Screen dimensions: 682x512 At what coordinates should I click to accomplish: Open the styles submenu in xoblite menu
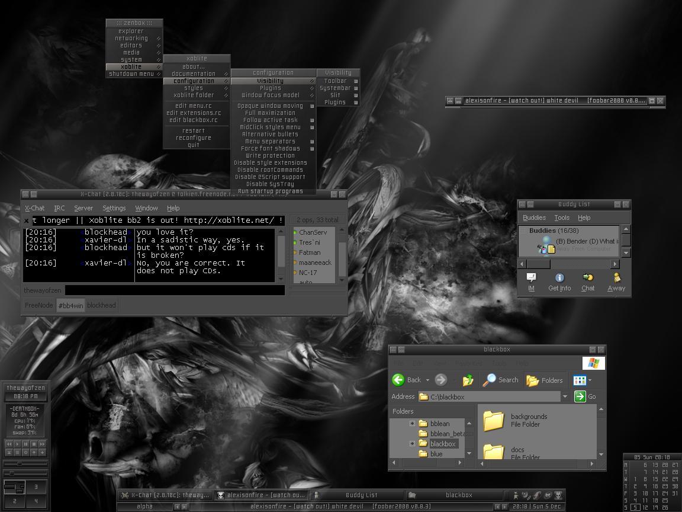tap(197, 88)
